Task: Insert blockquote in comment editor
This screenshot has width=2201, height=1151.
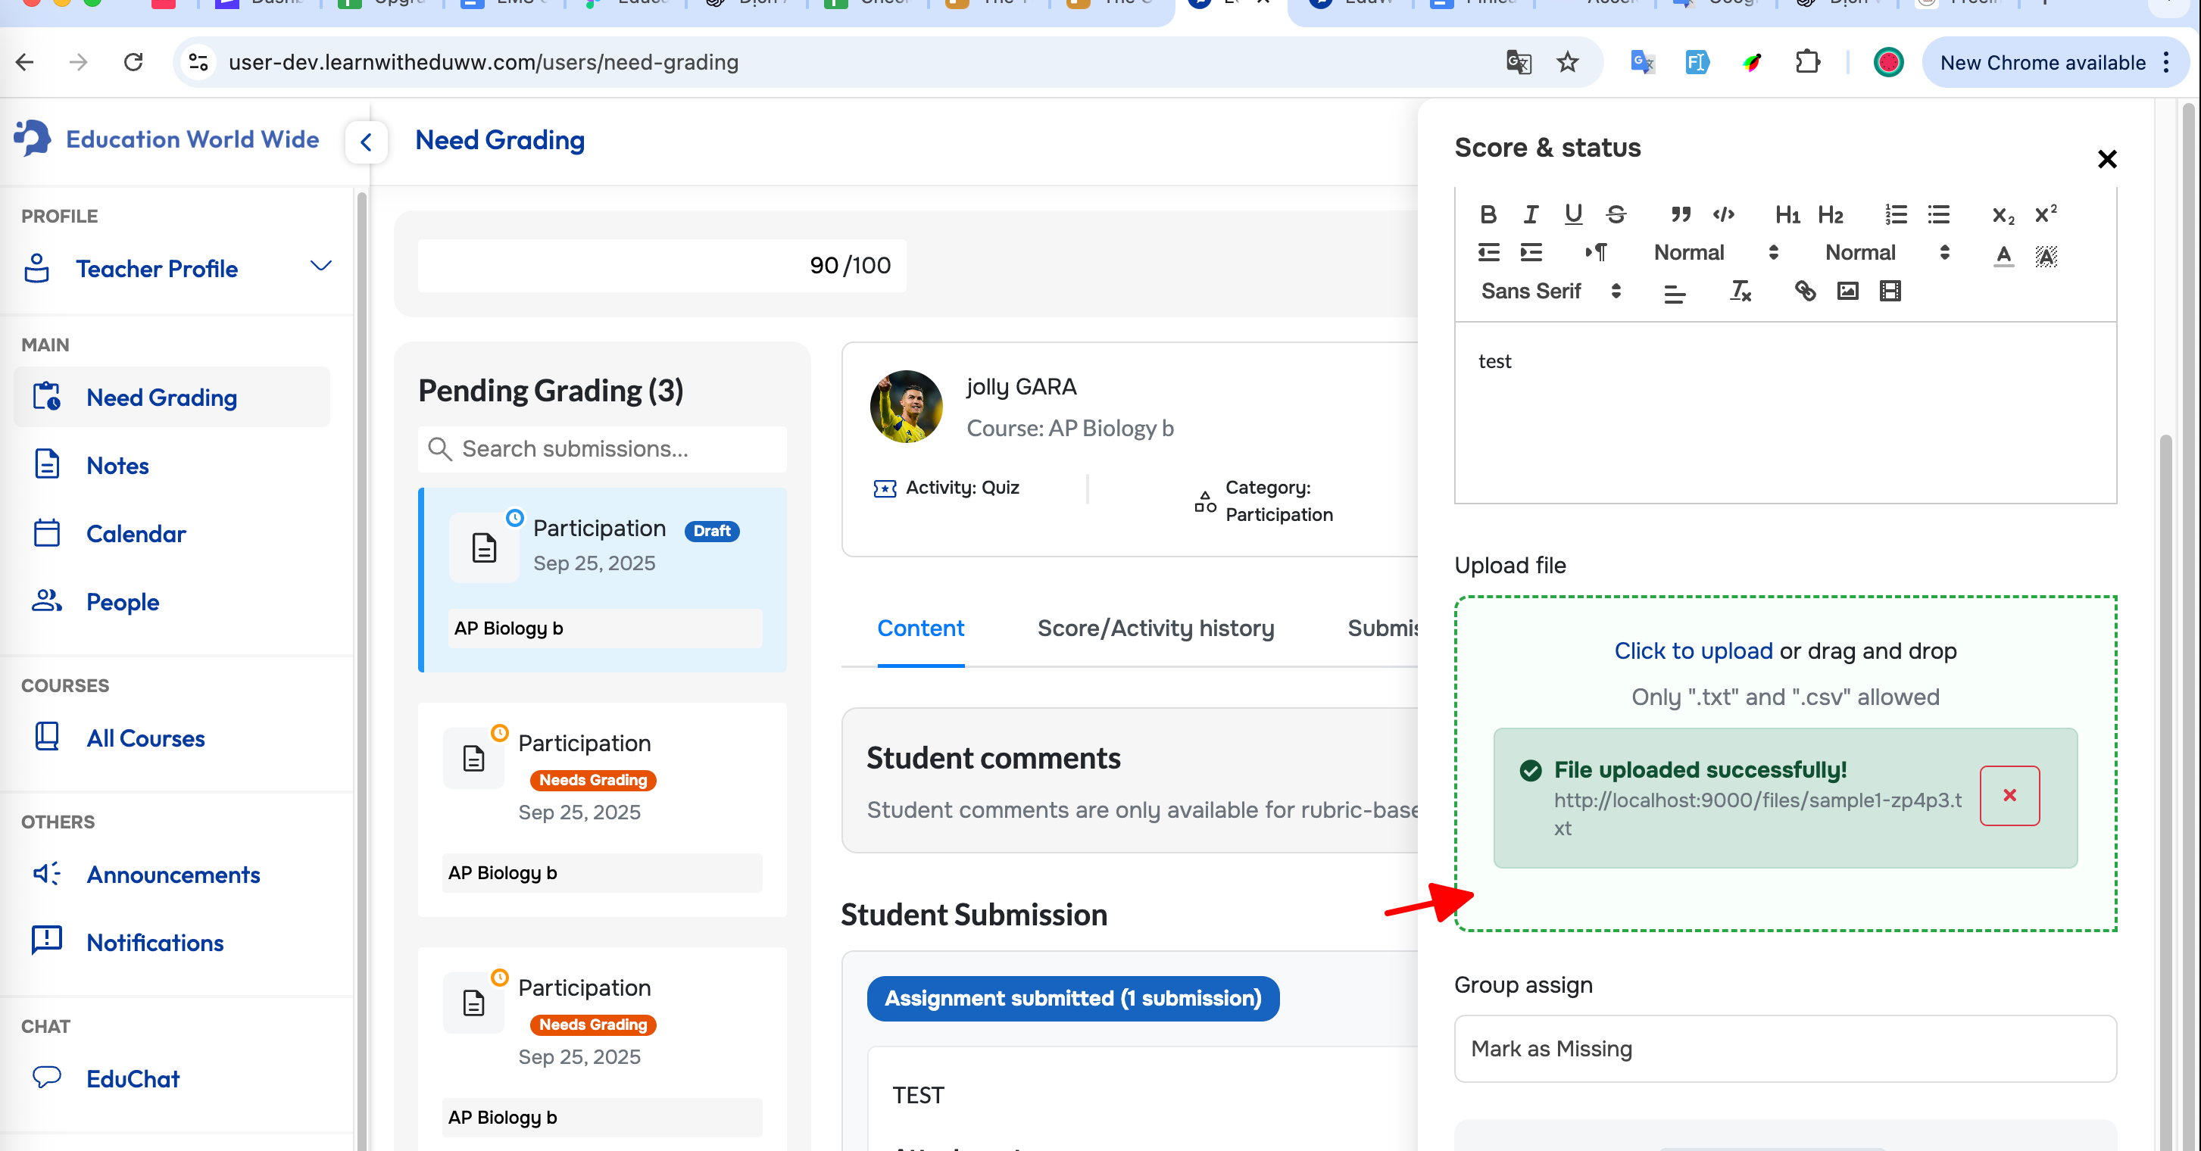Action: point(1681,214)
